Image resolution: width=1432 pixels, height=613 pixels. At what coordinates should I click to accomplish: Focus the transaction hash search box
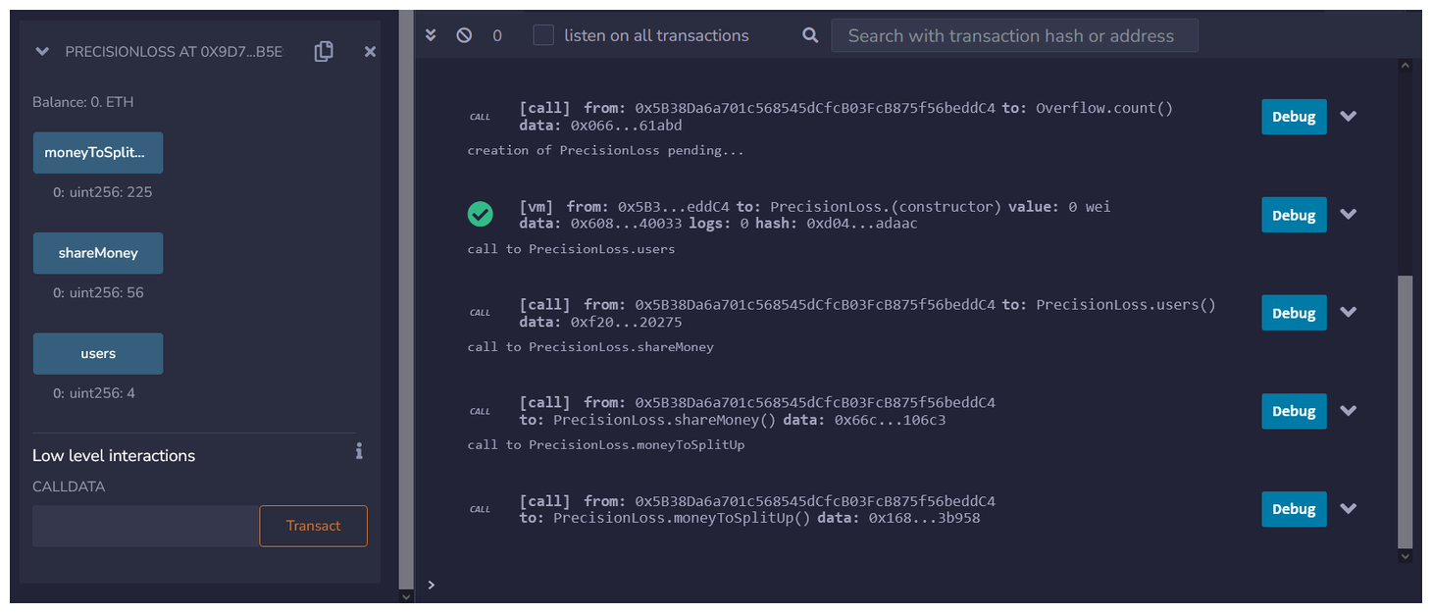(1014, 35)
